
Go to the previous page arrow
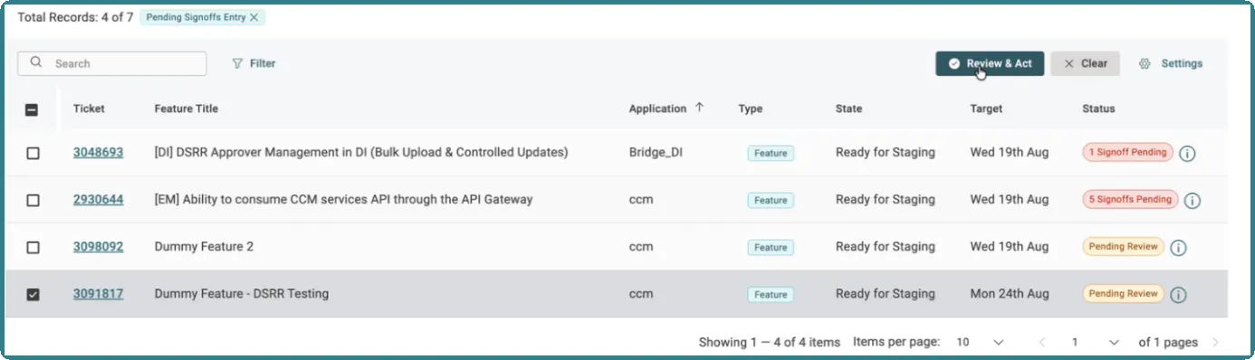[x=1042, y=342]
